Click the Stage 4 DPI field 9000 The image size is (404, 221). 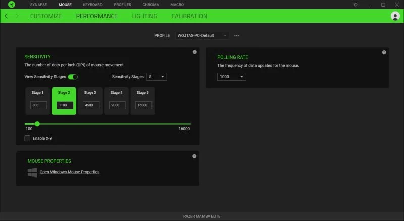tap(117, 105)
